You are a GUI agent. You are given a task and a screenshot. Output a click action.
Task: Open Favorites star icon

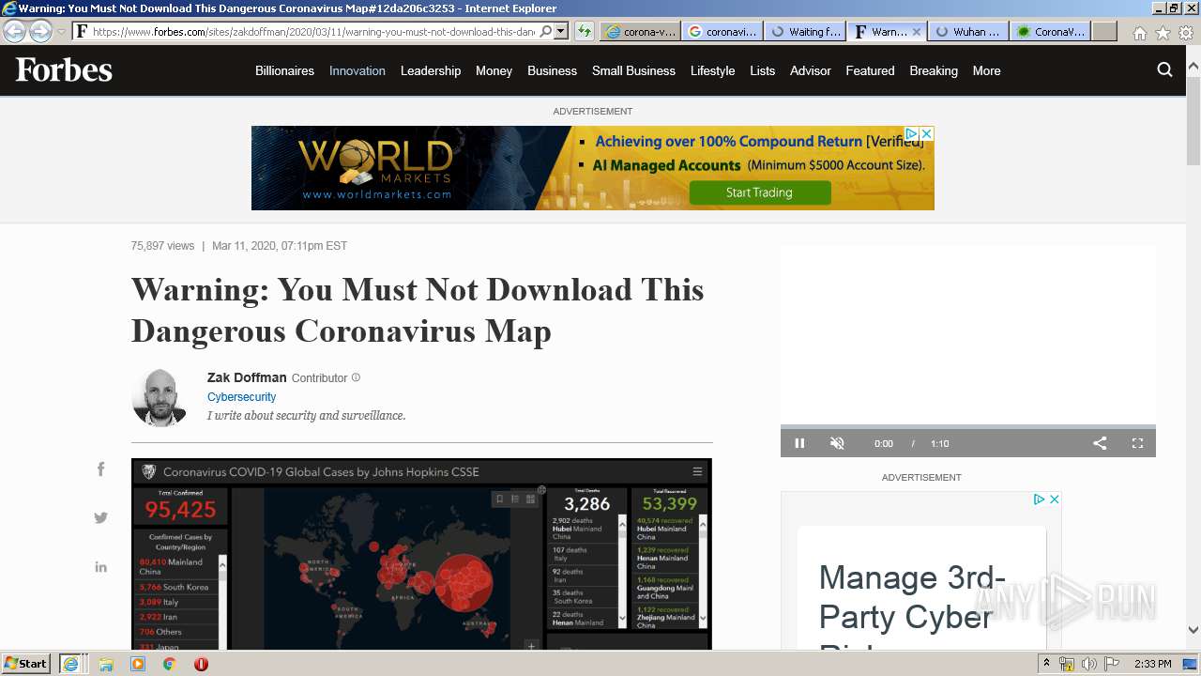(1163, 32)
